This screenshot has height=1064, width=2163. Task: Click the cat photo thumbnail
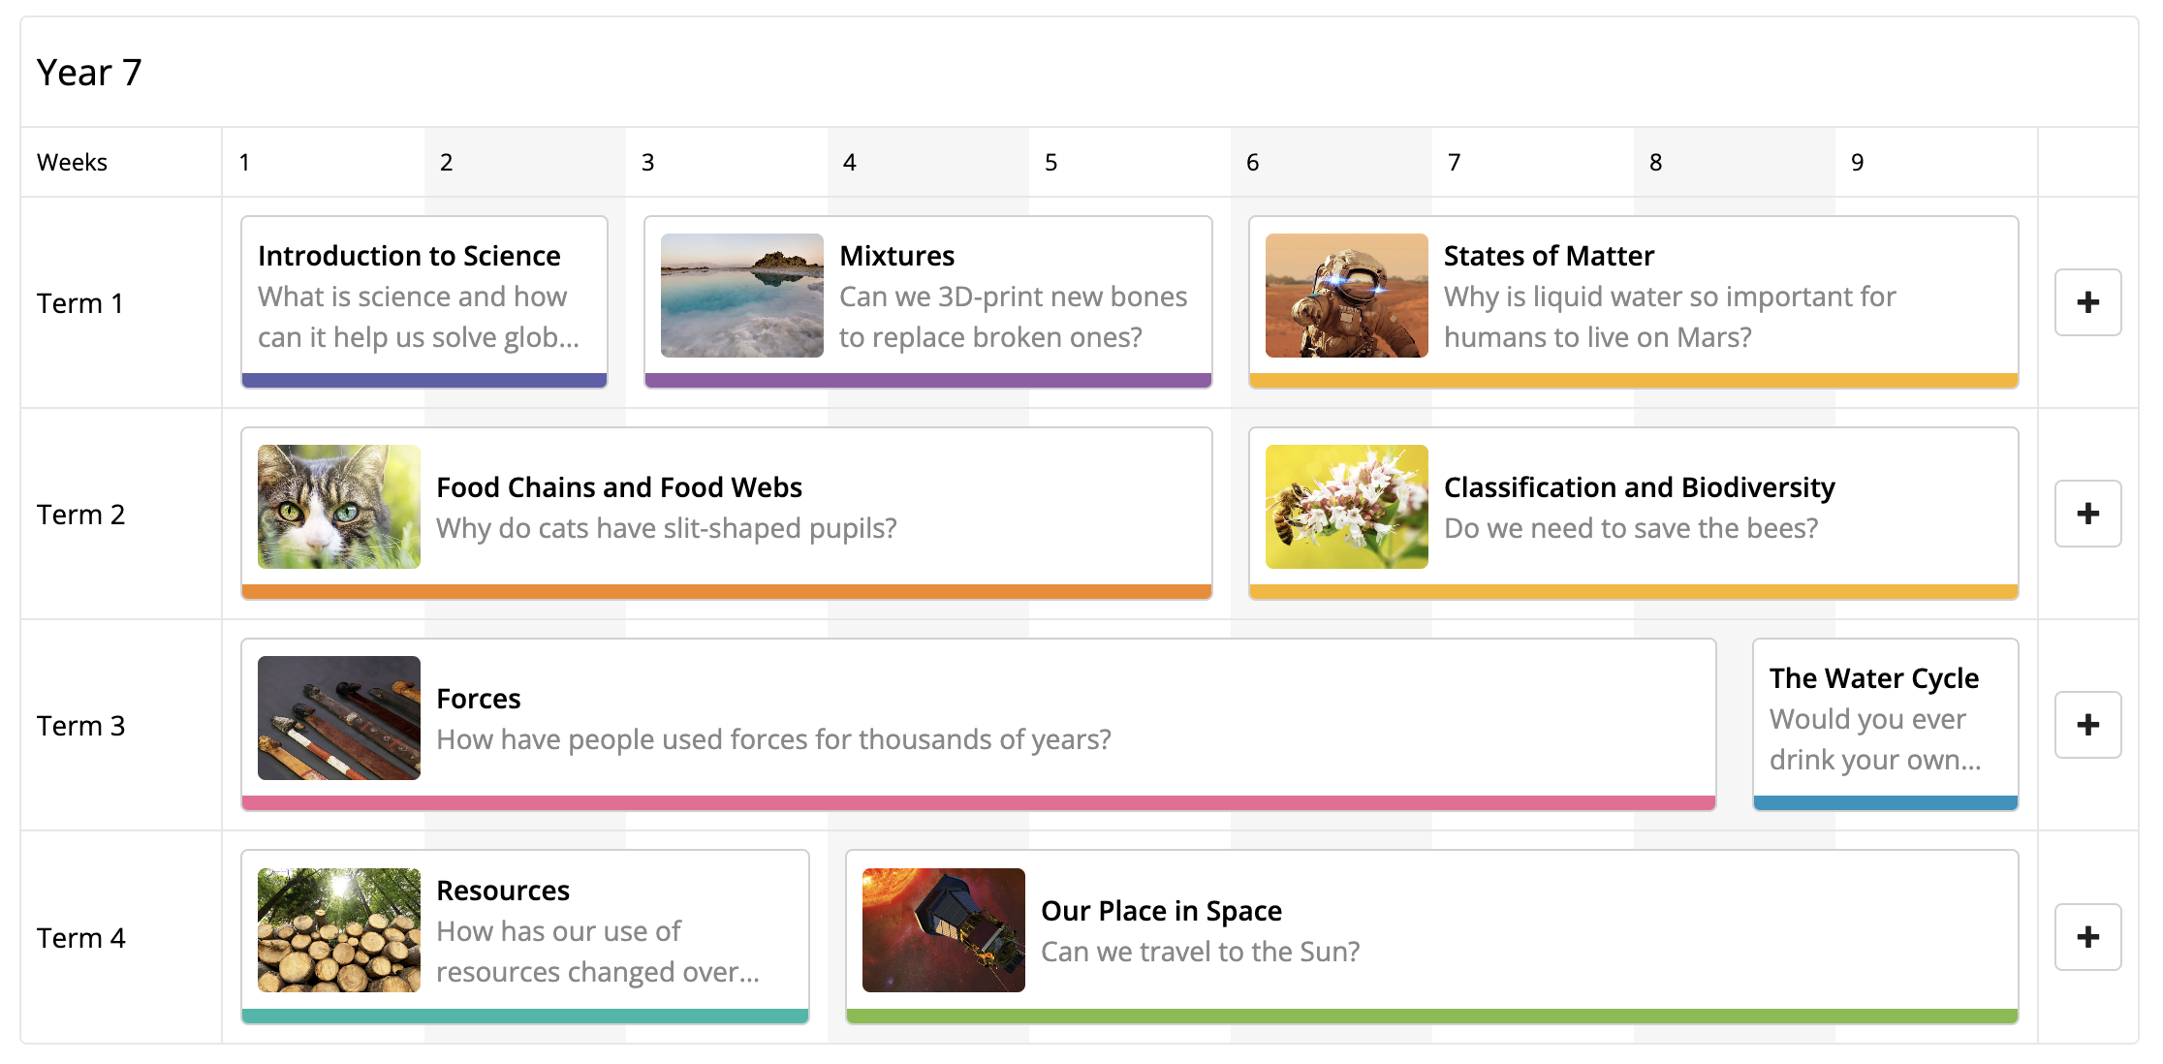click(x=338, y=507)
